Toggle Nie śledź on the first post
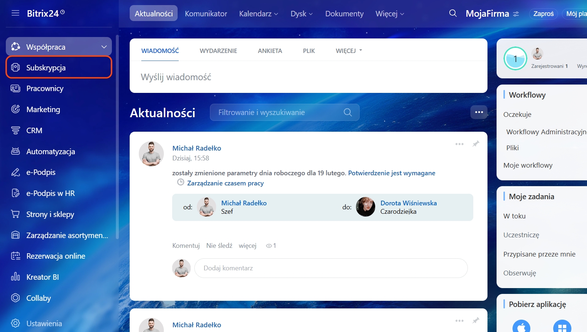 219,246
